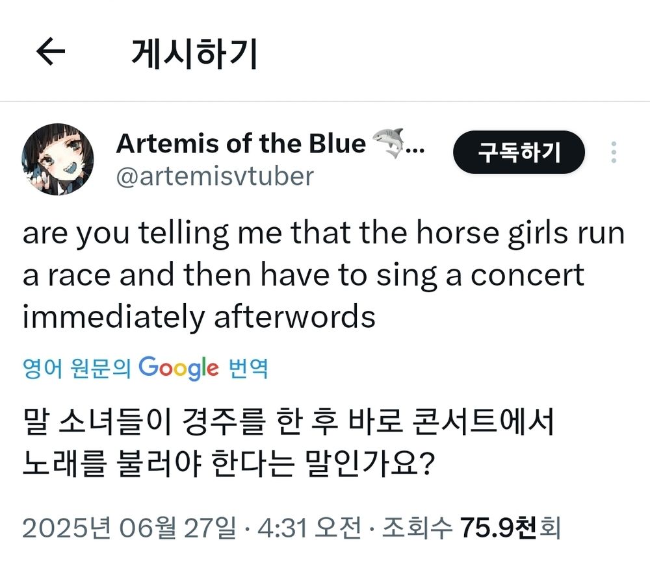Click the Korean translated tweet text
The width and height of the screenshot is (650, 564).
click(x=288, y=443)
